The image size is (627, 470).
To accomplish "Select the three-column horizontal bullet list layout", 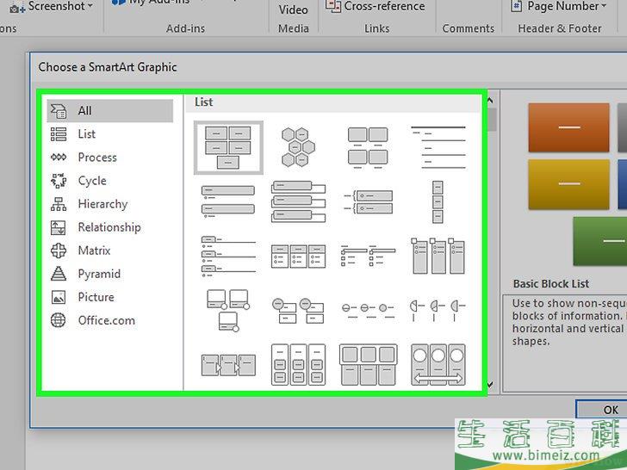I will pyautogui.click(x=298, y=257).
